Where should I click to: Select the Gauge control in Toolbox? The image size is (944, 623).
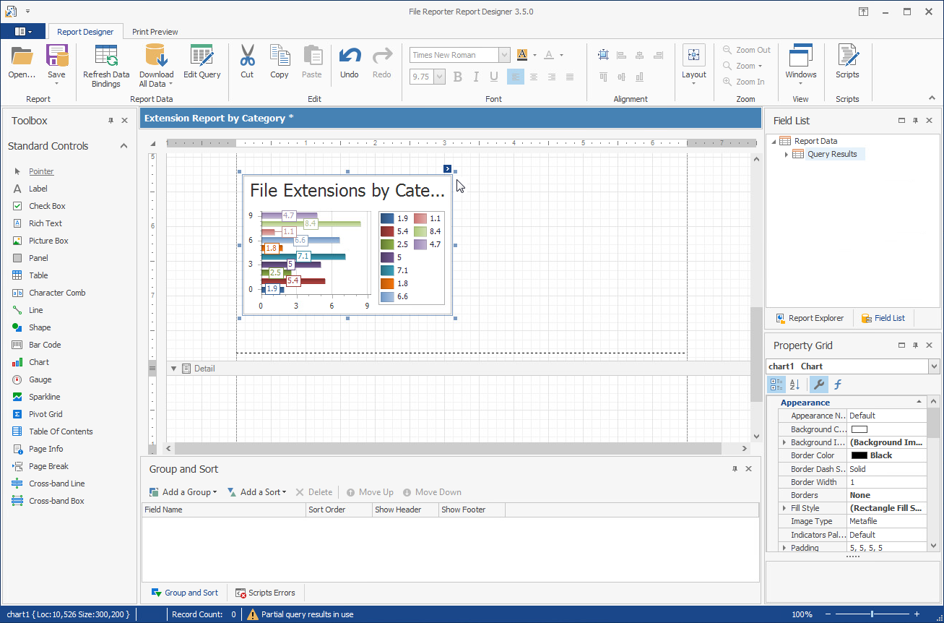coord(40,379)
